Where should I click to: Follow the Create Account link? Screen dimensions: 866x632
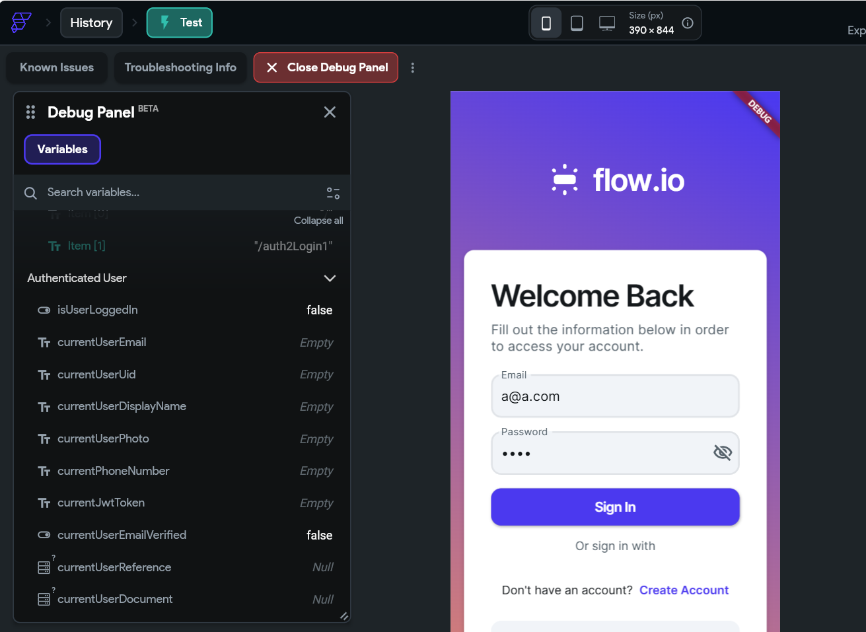[x=684, y=590]
